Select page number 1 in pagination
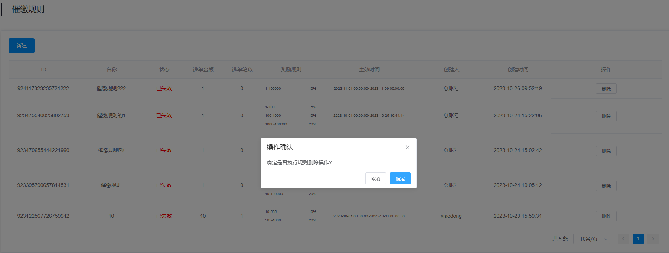This screenshot has height=253, width=669. tap(638, 239)
